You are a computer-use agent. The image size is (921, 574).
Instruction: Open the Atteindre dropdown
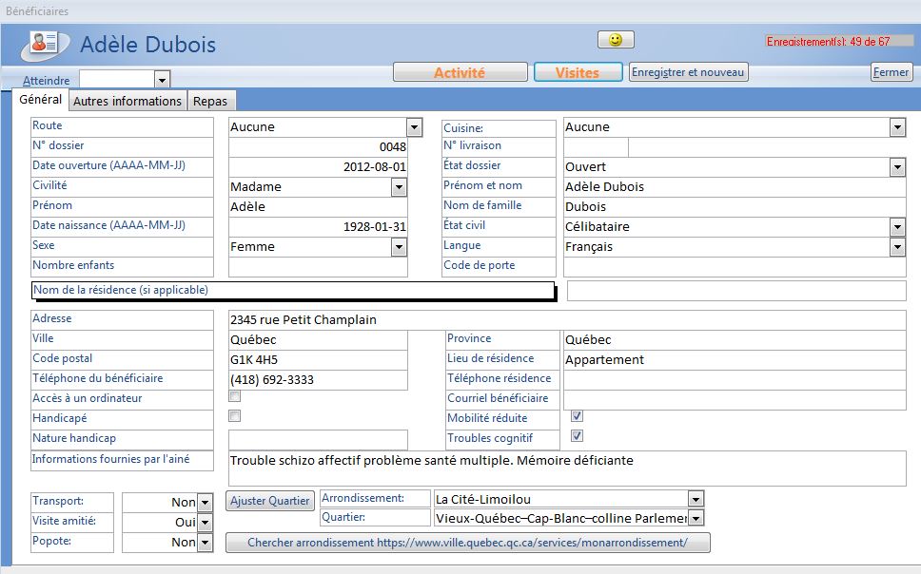tap(162, 79)
